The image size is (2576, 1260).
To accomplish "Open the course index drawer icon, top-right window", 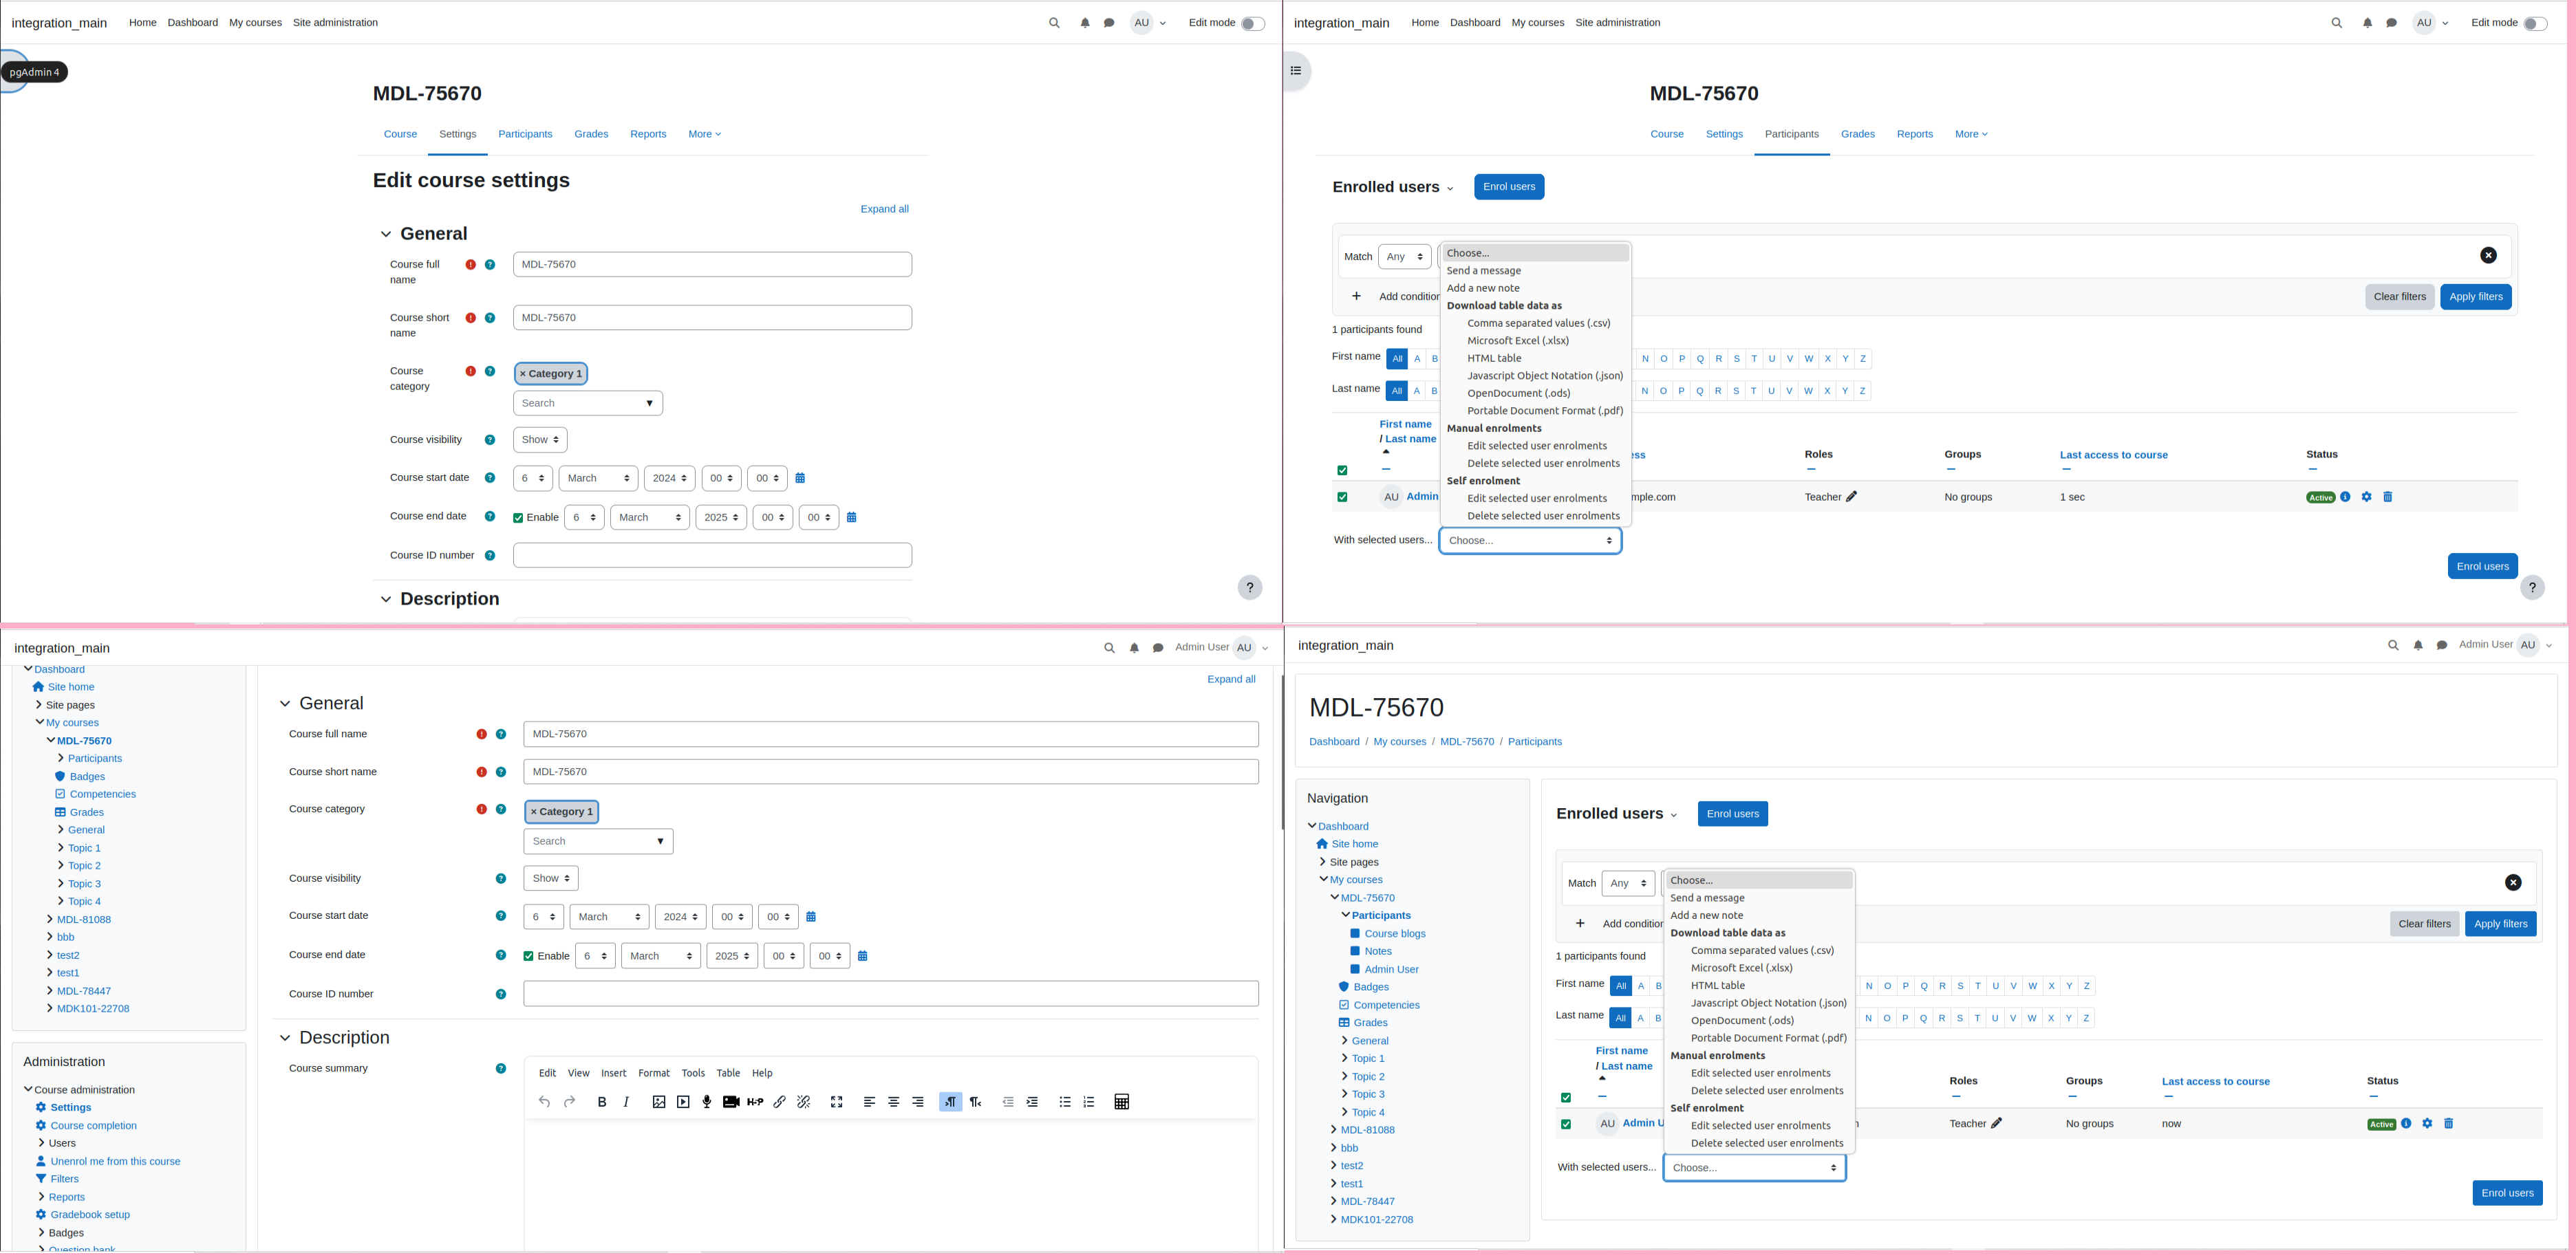I will tap(1296, 71).
